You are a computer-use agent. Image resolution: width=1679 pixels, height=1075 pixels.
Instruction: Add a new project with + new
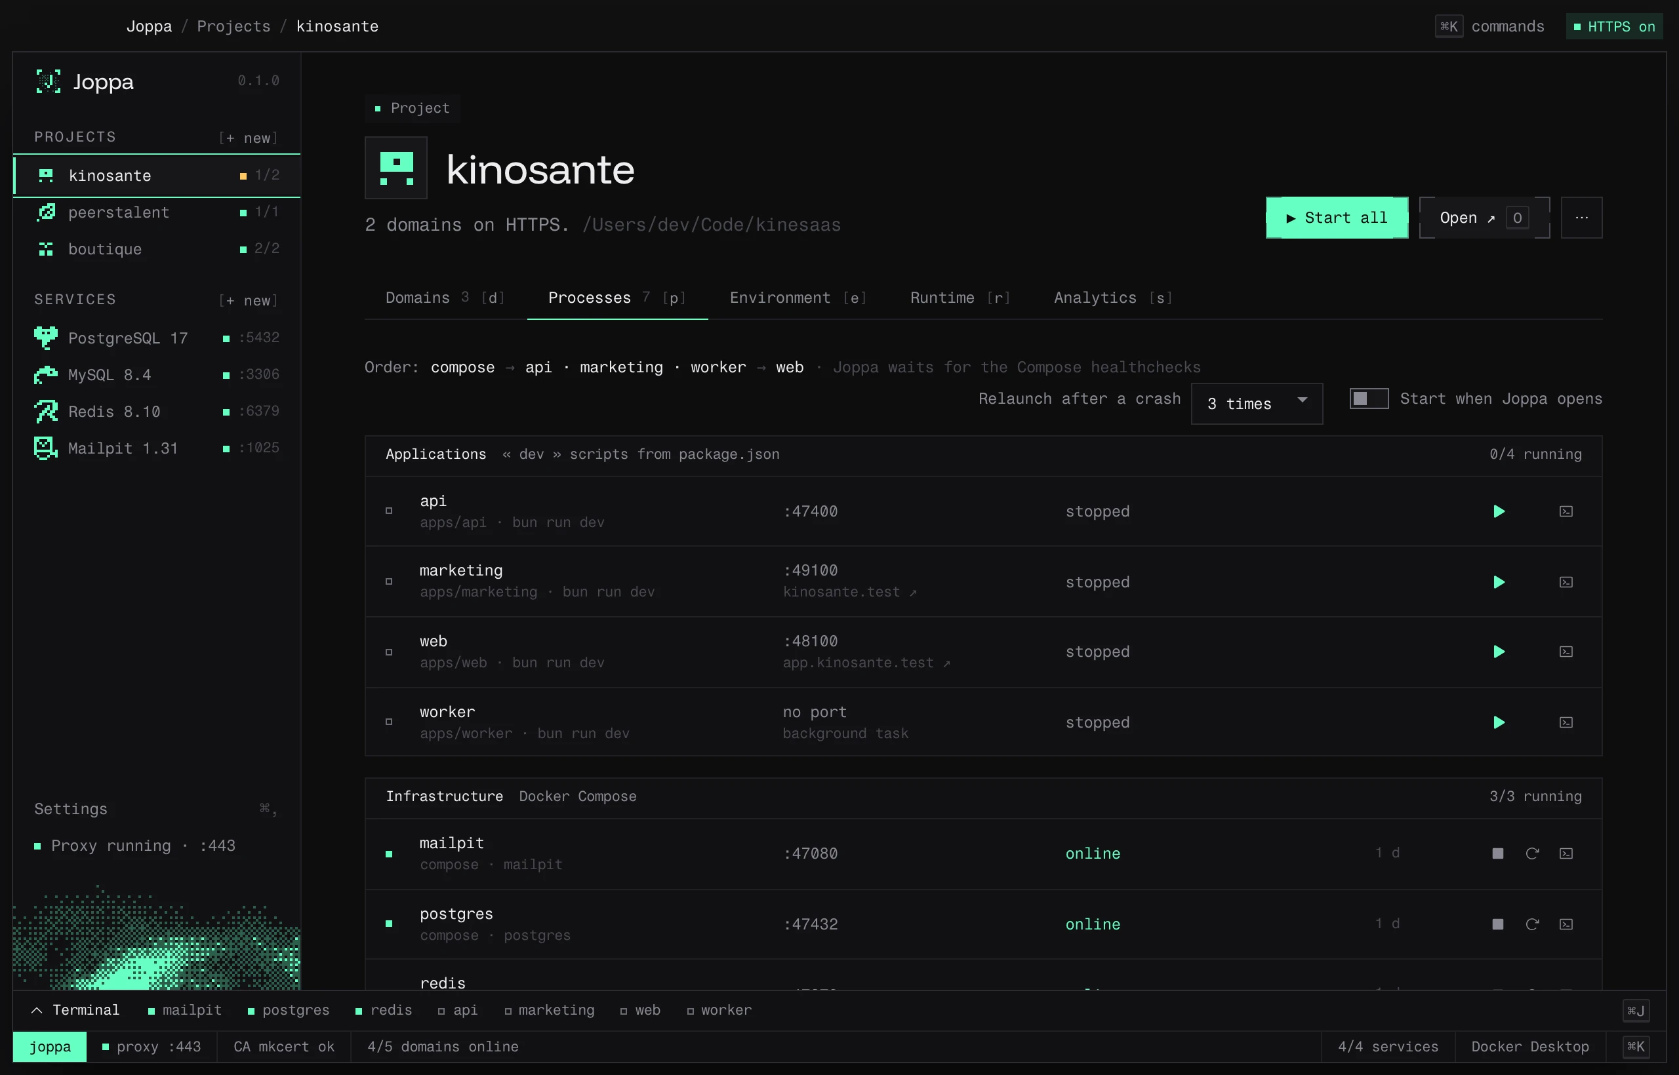point(248,138)
